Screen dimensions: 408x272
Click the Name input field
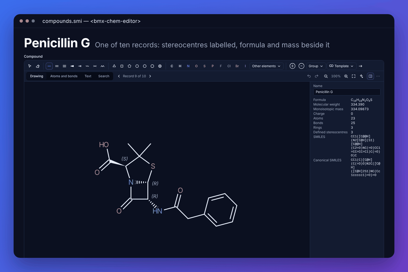tap(347, 92)
